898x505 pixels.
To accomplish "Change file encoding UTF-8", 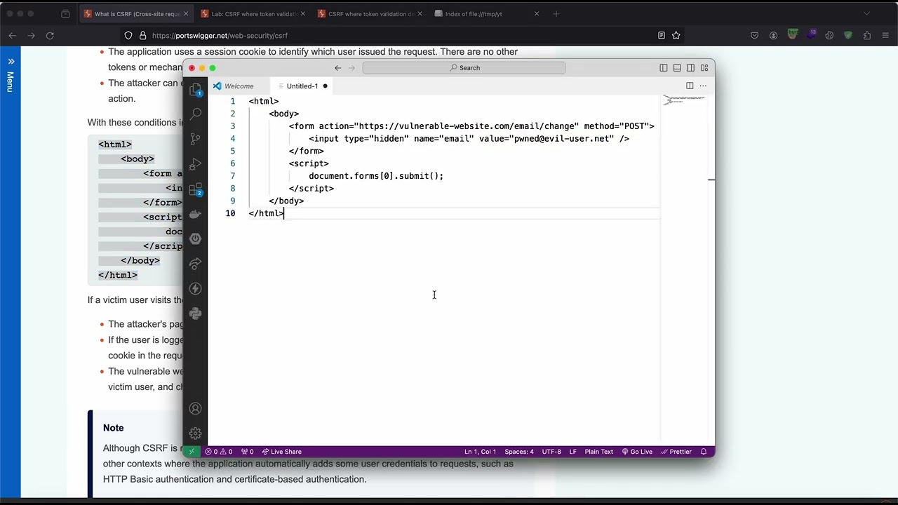I will click(551, 452).
